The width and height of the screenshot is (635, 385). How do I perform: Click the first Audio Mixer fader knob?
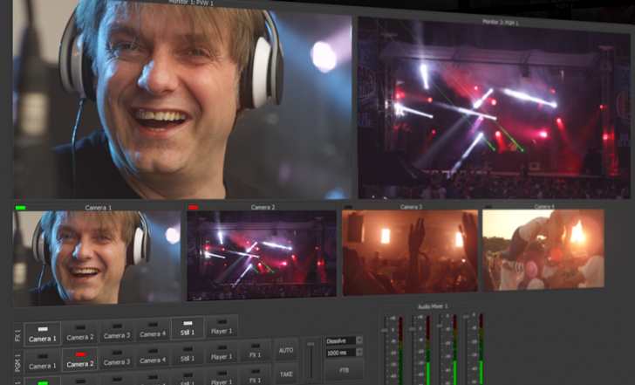pos(385,330)
